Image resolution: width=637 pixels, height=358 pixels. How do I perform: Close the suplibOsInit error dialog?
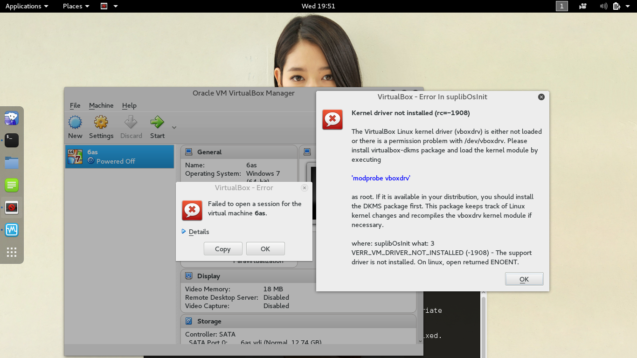pyautogui.click(x=541, y=97)
